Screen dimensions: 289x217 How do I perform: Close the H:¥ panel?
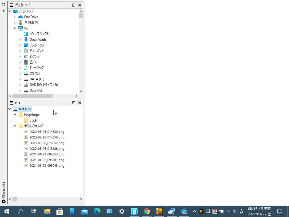[x=80, y=103]
